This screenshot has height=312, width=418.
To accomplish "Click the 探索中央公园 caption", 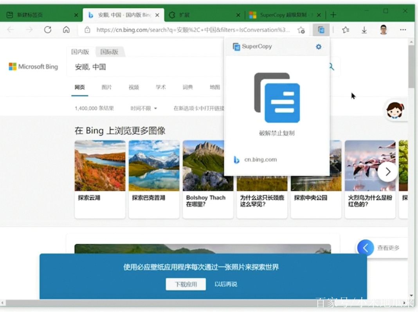I will [x=311, y=198].
